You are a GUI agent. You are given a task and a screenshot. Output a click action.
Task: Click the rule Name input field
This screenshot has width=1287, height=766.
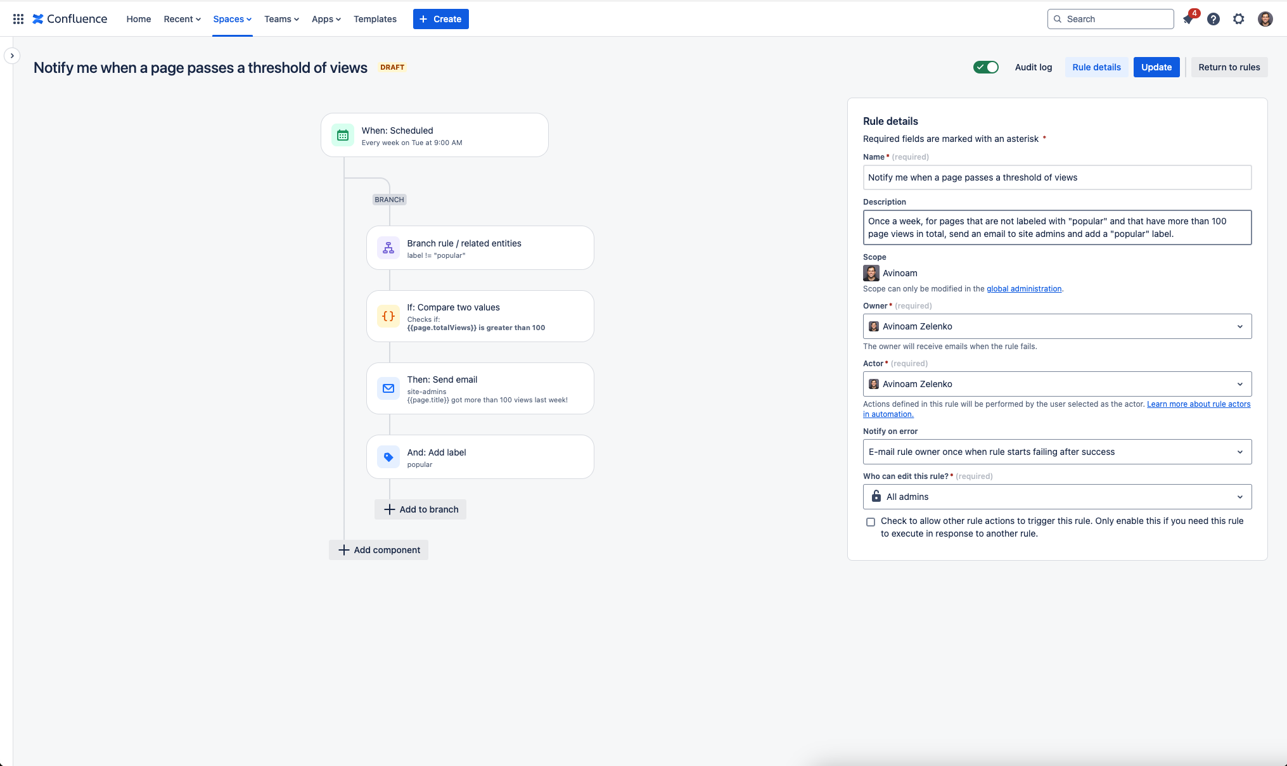(1057, 177)
